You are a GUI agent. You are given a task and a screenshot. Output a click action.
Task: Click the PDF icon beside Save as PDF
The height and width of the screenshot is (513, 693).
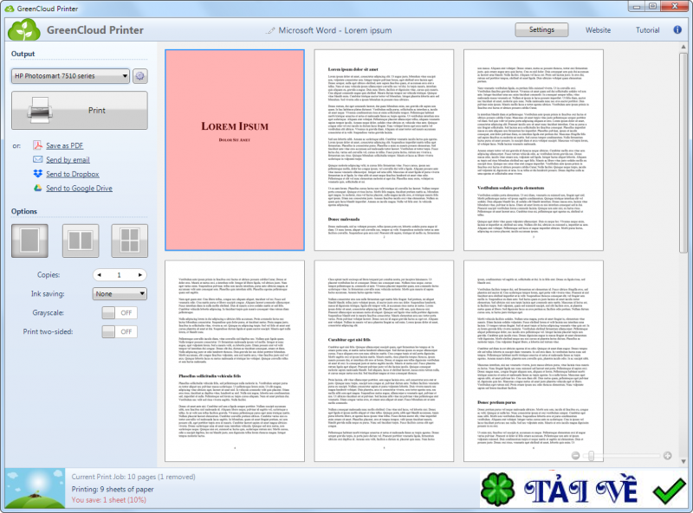tap(38, 145)
